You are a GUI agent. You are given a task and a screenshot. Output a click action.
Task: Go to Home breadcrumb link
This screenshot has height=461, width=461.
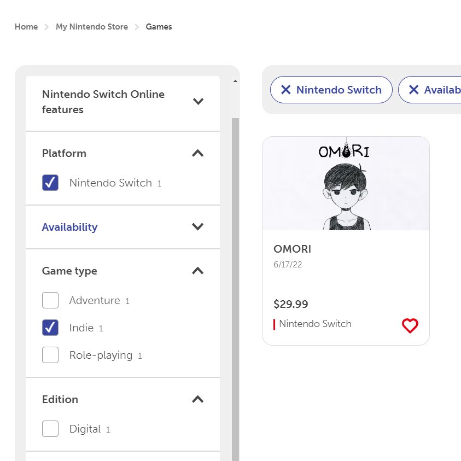(26, 27)
